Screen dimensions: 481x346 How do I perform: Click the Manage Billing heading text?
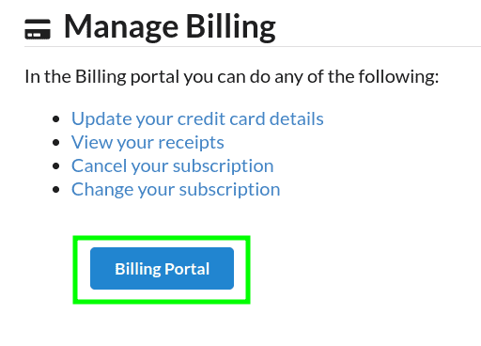[170, 27]
